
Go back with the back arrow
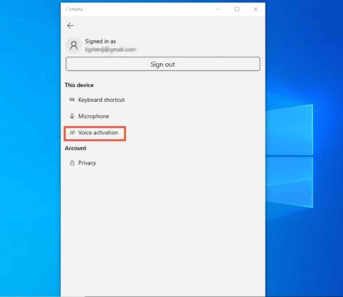(x=70, y=25)
